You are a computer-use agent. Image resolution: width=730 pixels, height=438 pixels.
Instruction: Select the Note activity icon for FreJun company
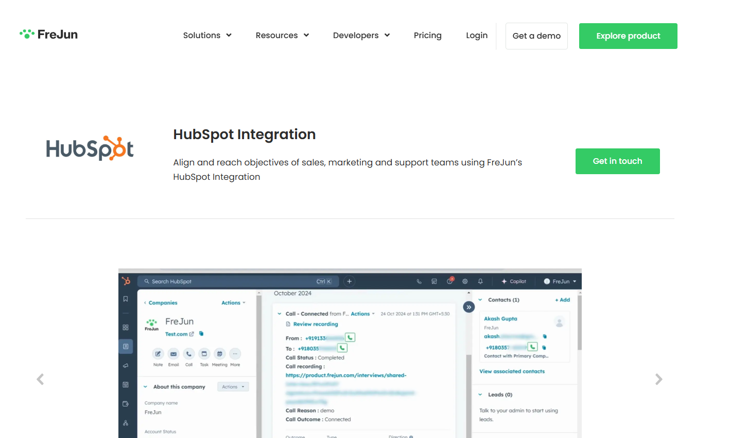[x=158, y=354]
